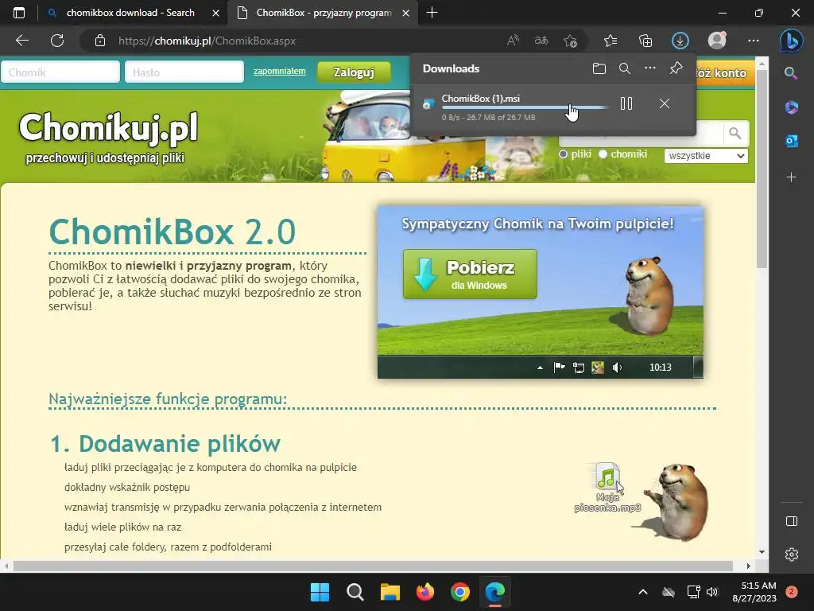Screen dimensions: 814x611
Task: Click the ChomikBox (1).msi download progress bar
Action: pos(525,107)
